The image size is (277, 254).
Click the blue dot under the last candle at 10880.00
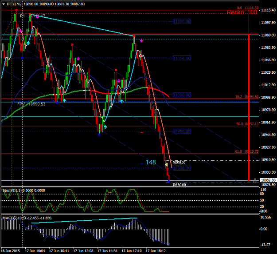(168, 182)
